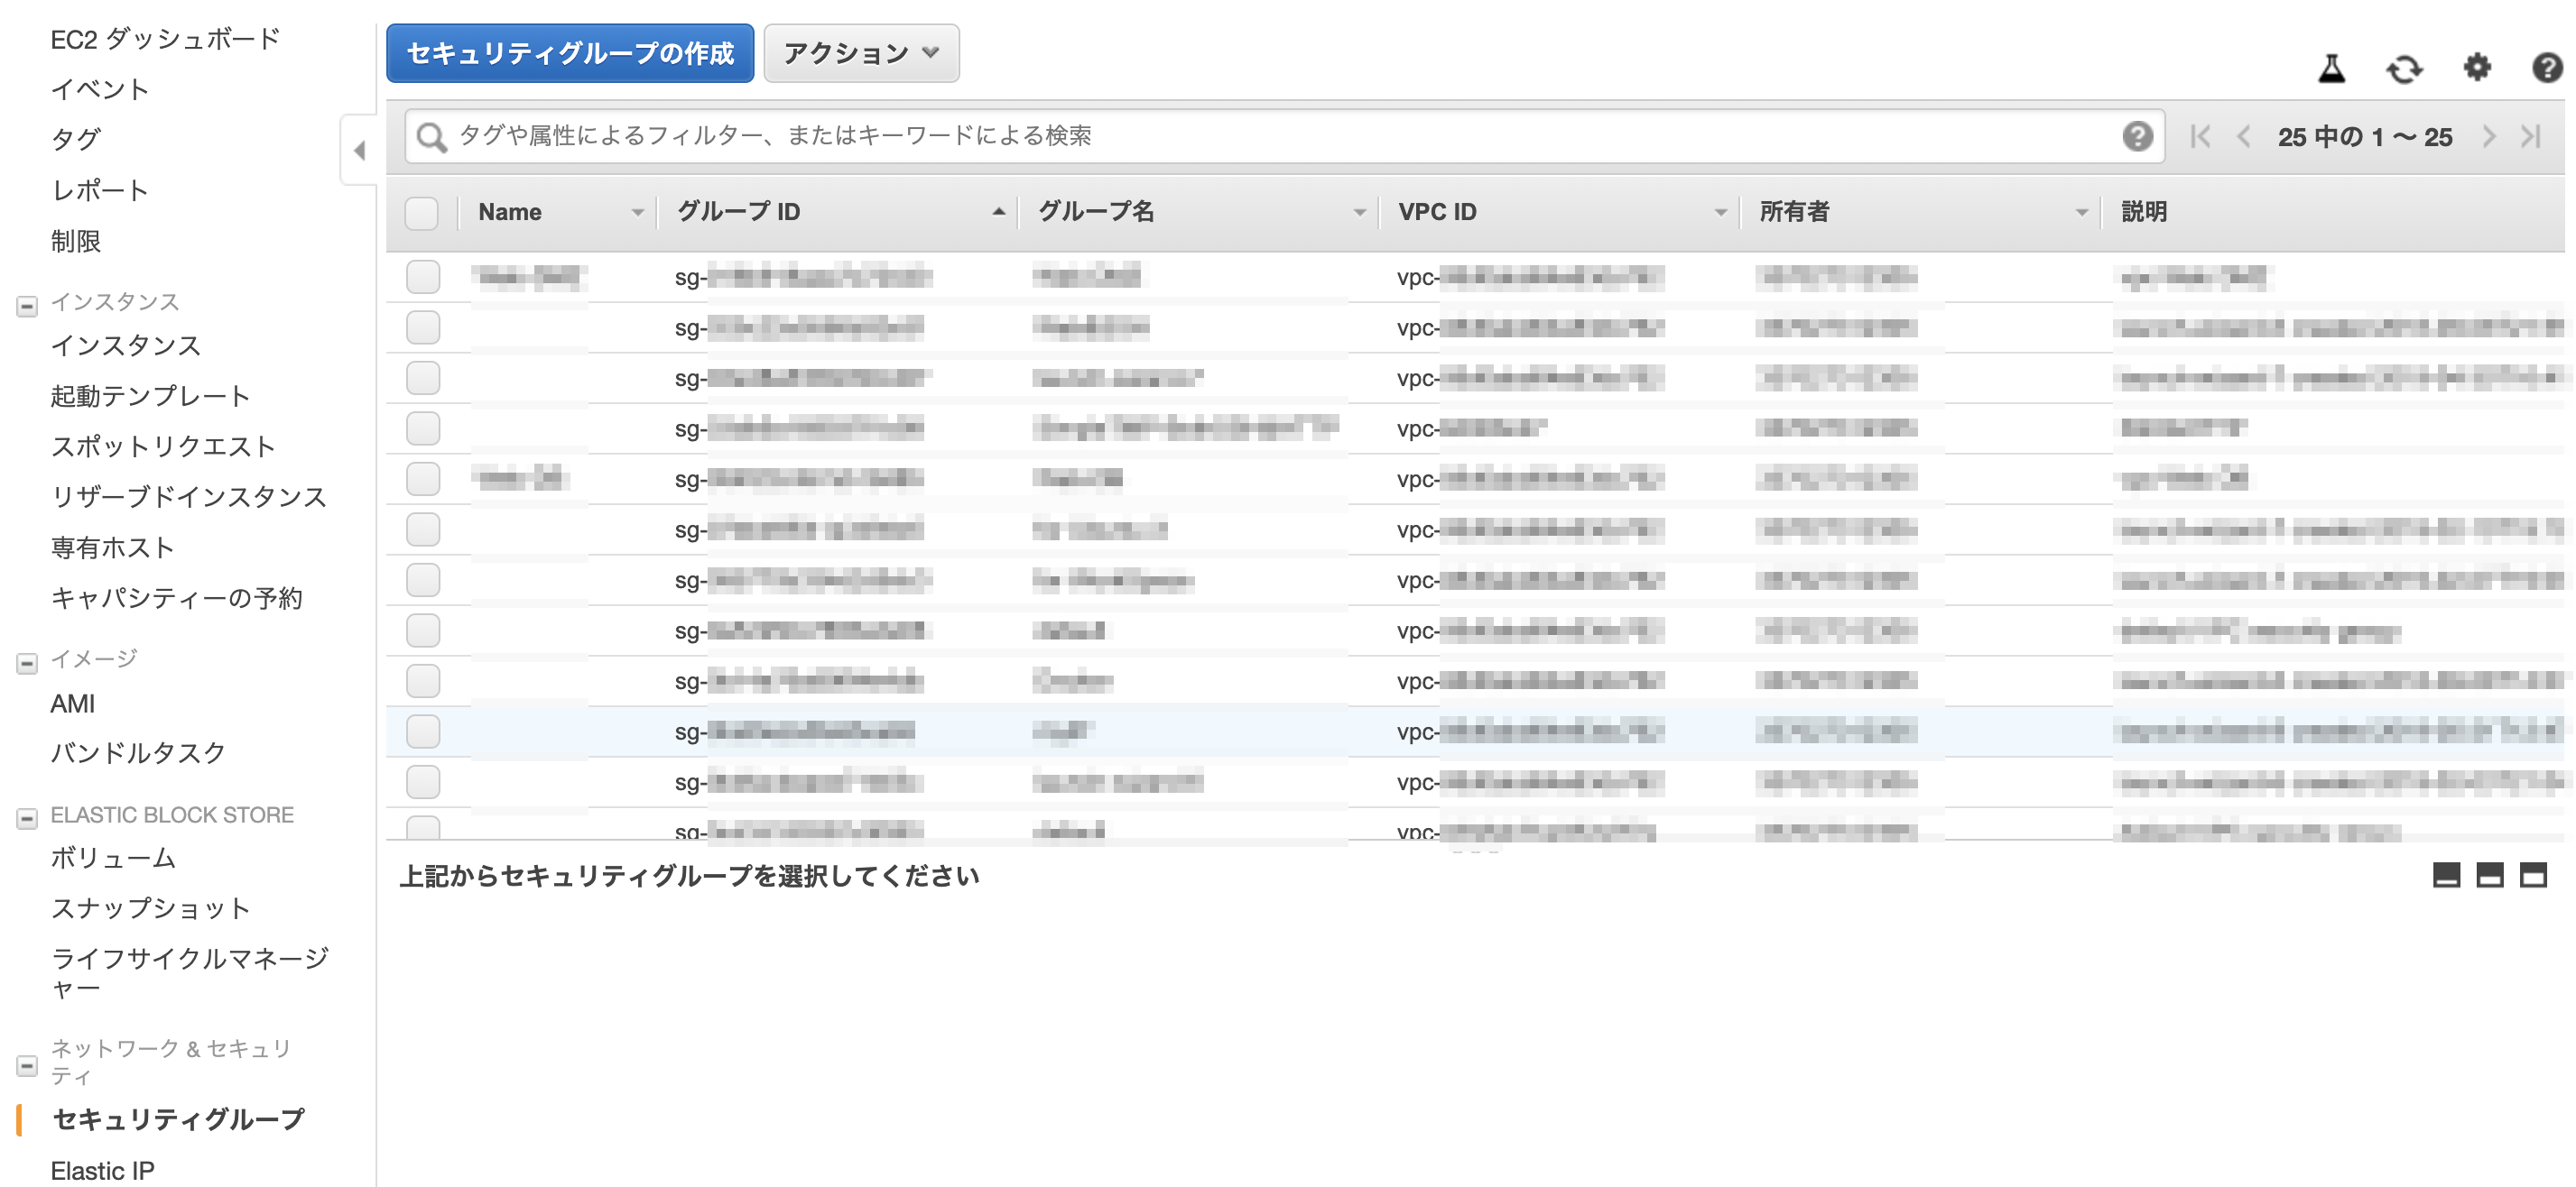Select the highlighted row's checkbox
2576x1187 pixels.
point(423,732)
